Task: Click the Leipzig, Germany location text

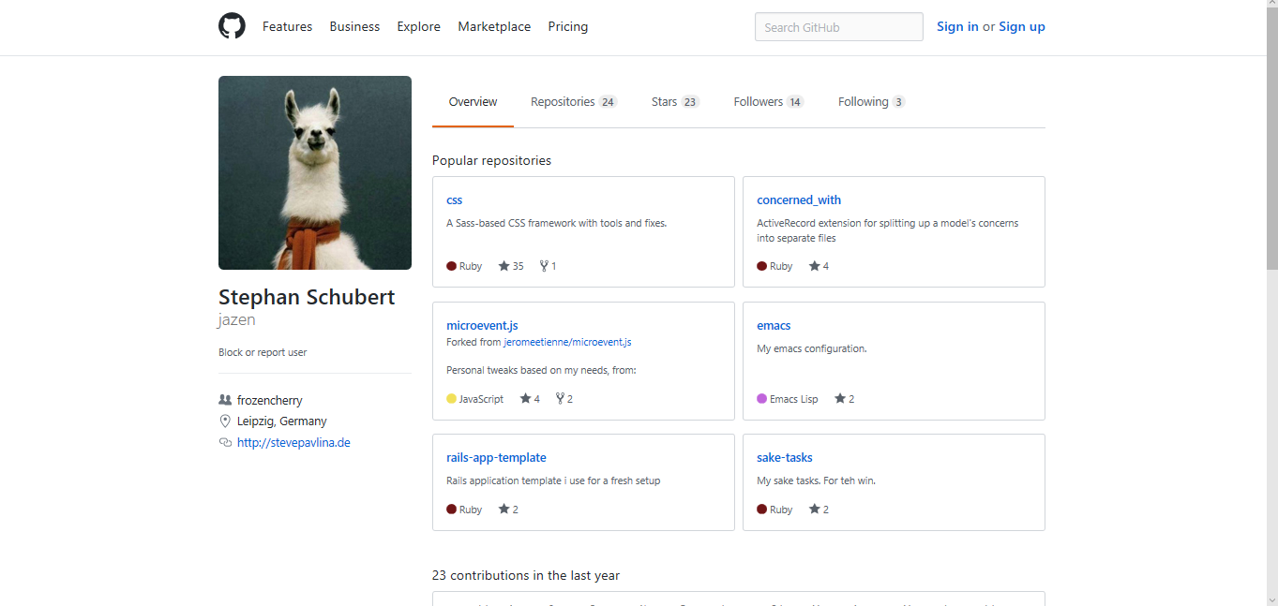Action: 282,421
